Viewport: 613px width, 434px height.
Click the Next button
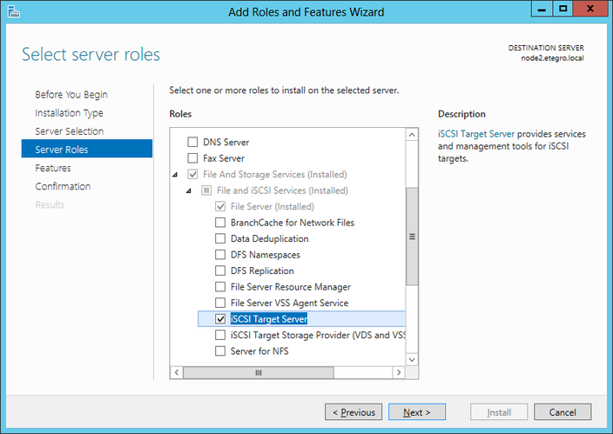coord(417,412)
